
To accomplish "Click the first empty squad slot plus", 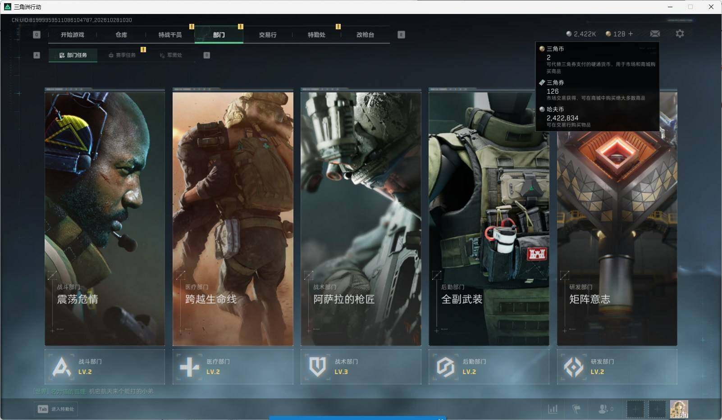I will (x=635, y=409).
